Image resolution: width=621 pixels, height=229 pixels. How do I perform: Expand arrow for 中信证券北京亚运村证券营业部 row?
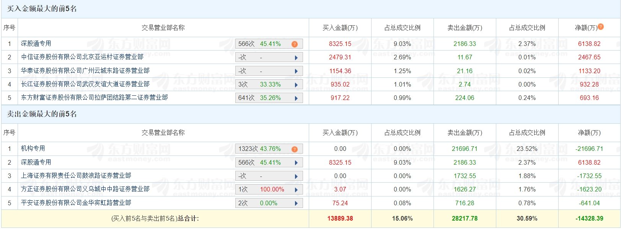point(296,58)
